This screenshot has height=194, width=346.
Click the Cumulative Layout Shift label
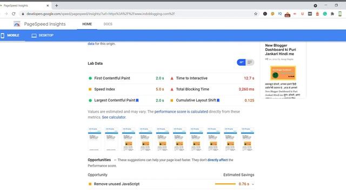tap(196, 100)
